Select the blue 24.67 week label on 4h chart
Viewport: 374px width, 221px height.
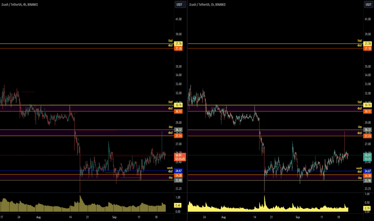click(x=179, y=171)
